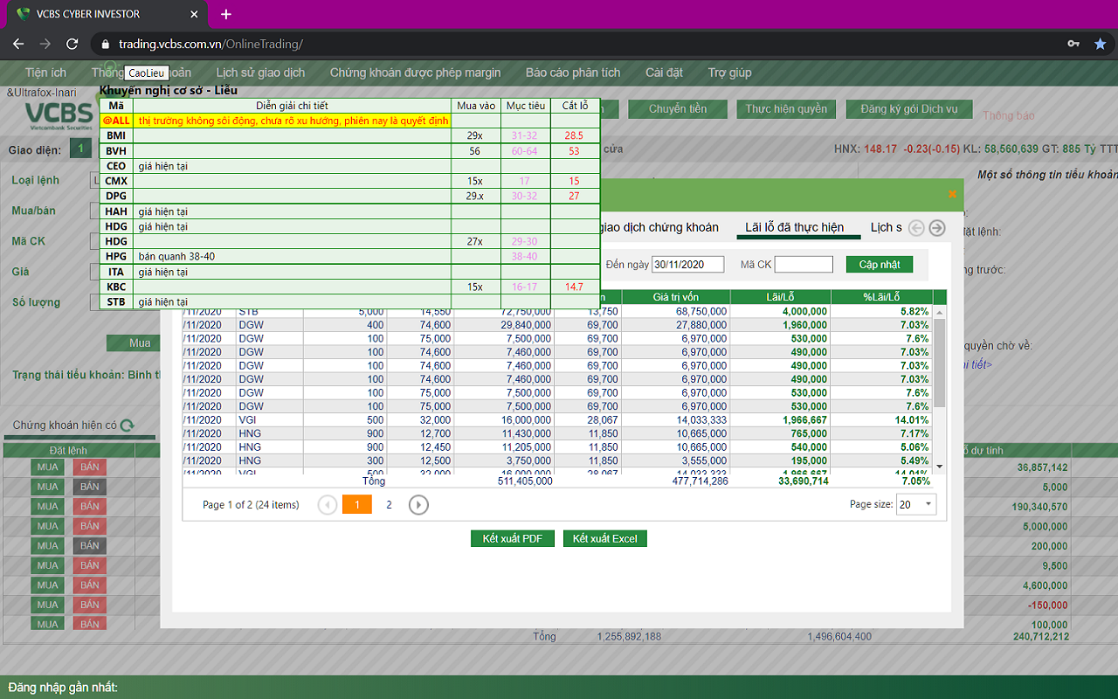Click BÁN in the 200,000 row
Viewport: 1118px width, 699px height.
click(x=89, y=546)
